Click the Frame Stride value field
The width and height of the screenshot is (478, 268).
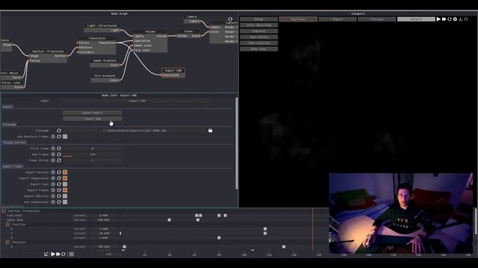(x=93, y=161)
